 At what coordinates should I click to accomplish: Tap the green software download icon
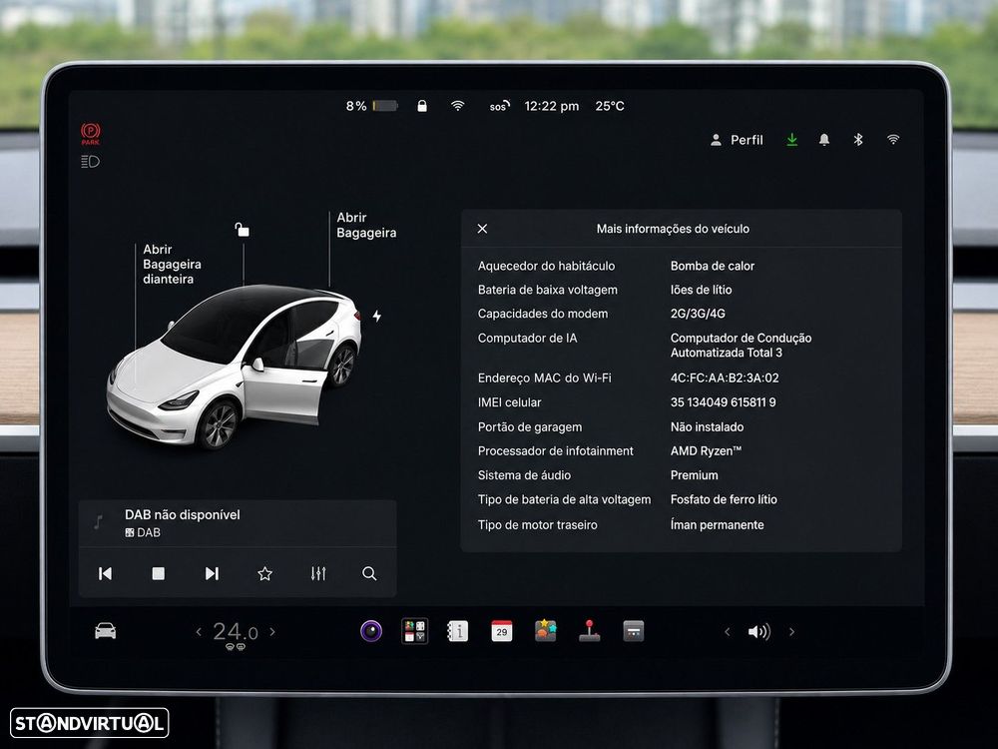click(x=791, y=140)
